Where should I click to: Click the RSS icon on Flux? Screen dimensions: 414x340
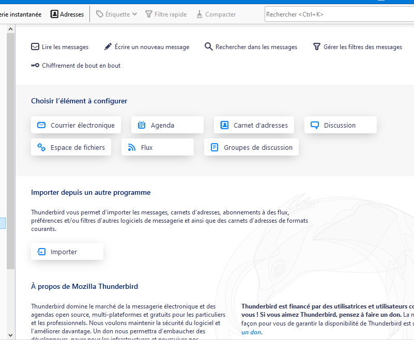click(131, 147)
